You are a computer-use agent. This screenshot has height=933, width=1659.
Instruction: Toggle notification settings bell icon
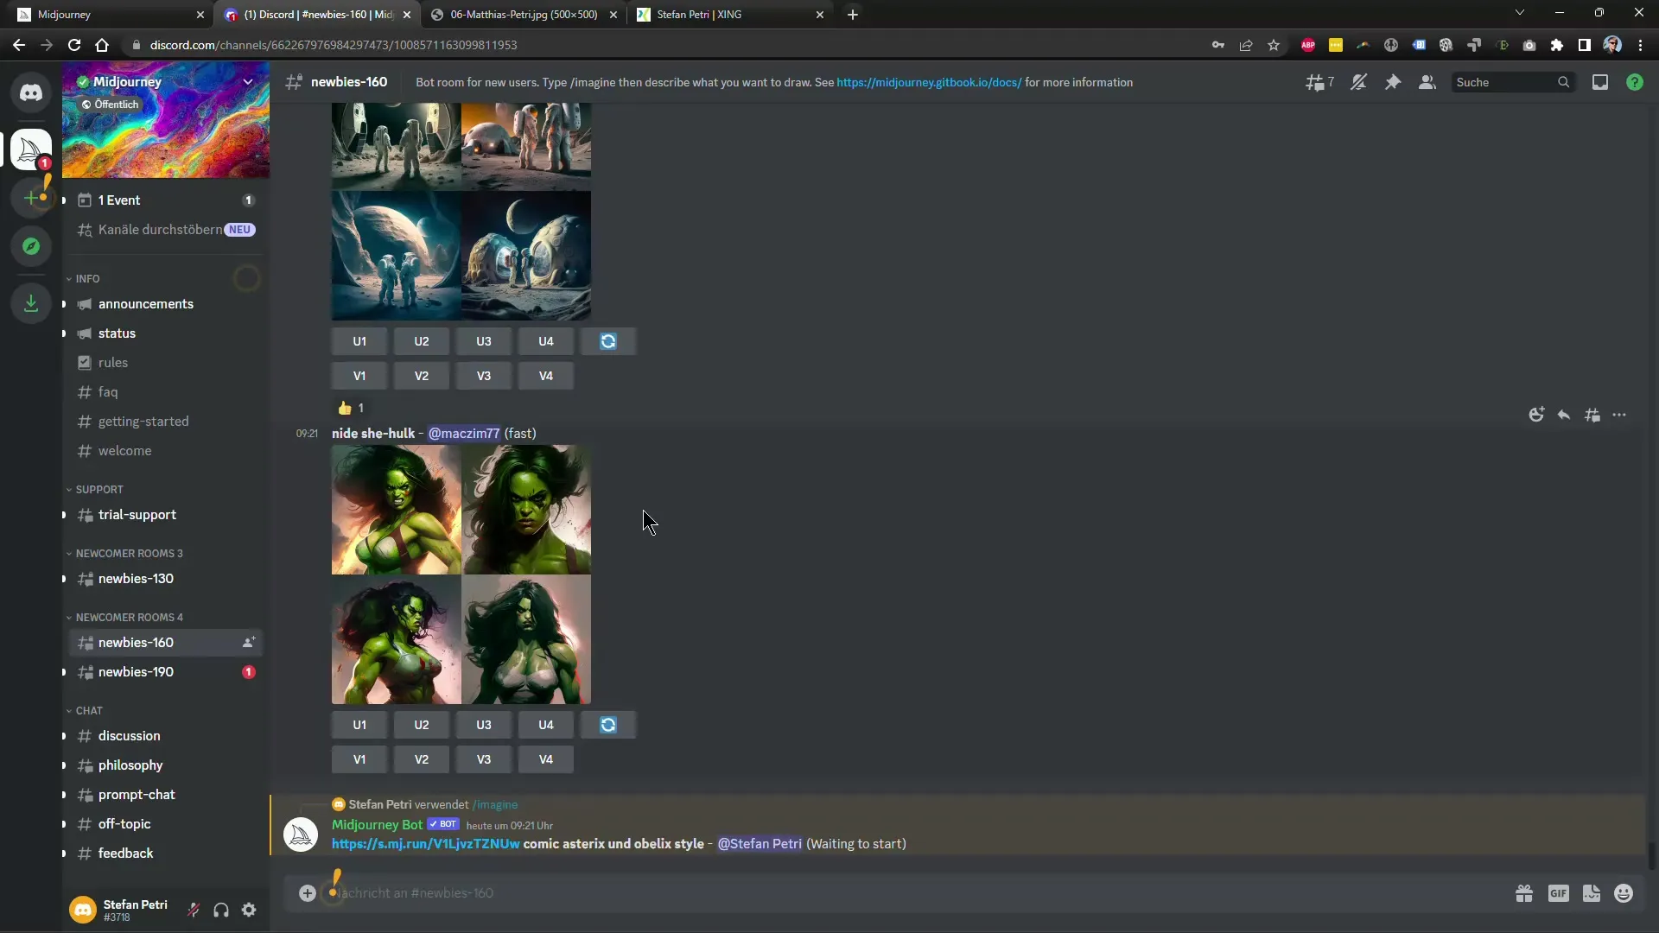click(1358, 82)
